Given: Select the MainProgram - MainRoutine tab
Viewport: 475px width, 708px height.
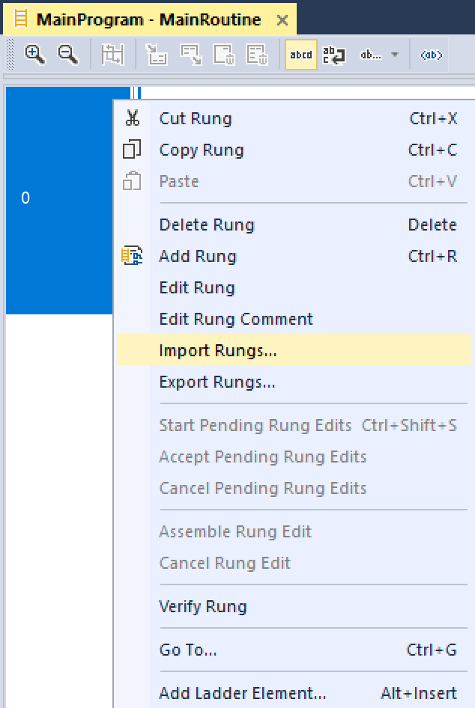Looking at the screenshot, I should [148, 20].
